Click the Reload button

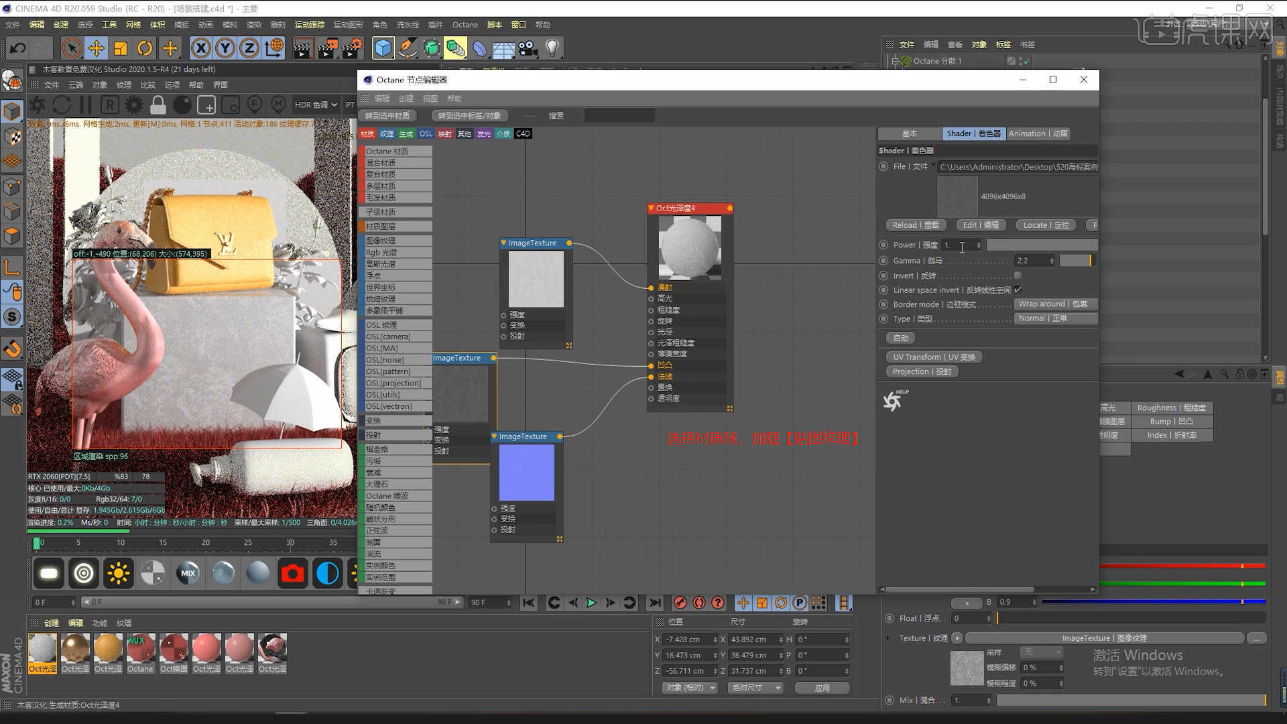pos(915,225)
